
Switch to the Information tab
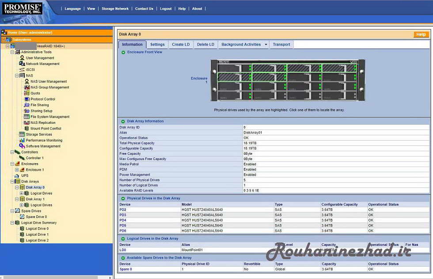coord(132,45)
